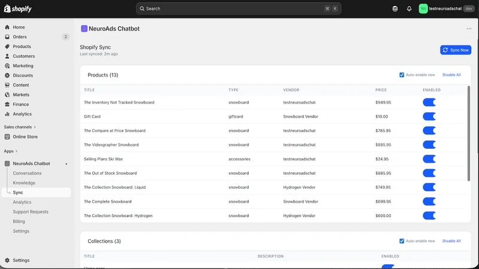Toggle The Out of Stock Snowboard
Image resolution: width=479 pixels, height=269 pixels.
[429, 173]
